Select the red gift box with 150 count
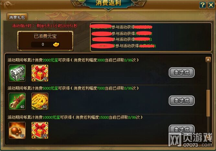 coord(40,130)
